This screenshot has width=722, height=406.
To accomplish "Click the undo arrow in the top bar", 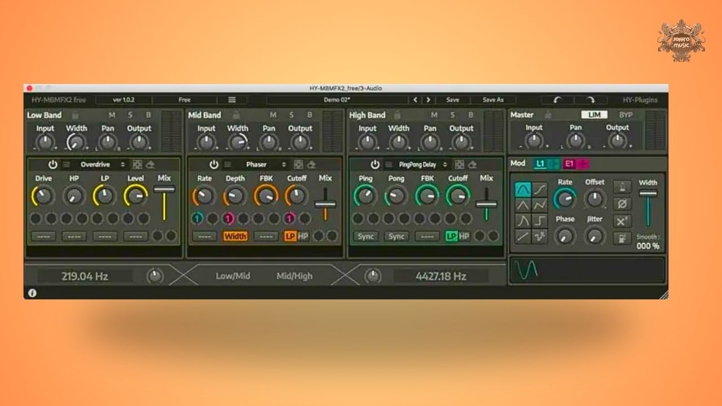I will click(558, 100).
